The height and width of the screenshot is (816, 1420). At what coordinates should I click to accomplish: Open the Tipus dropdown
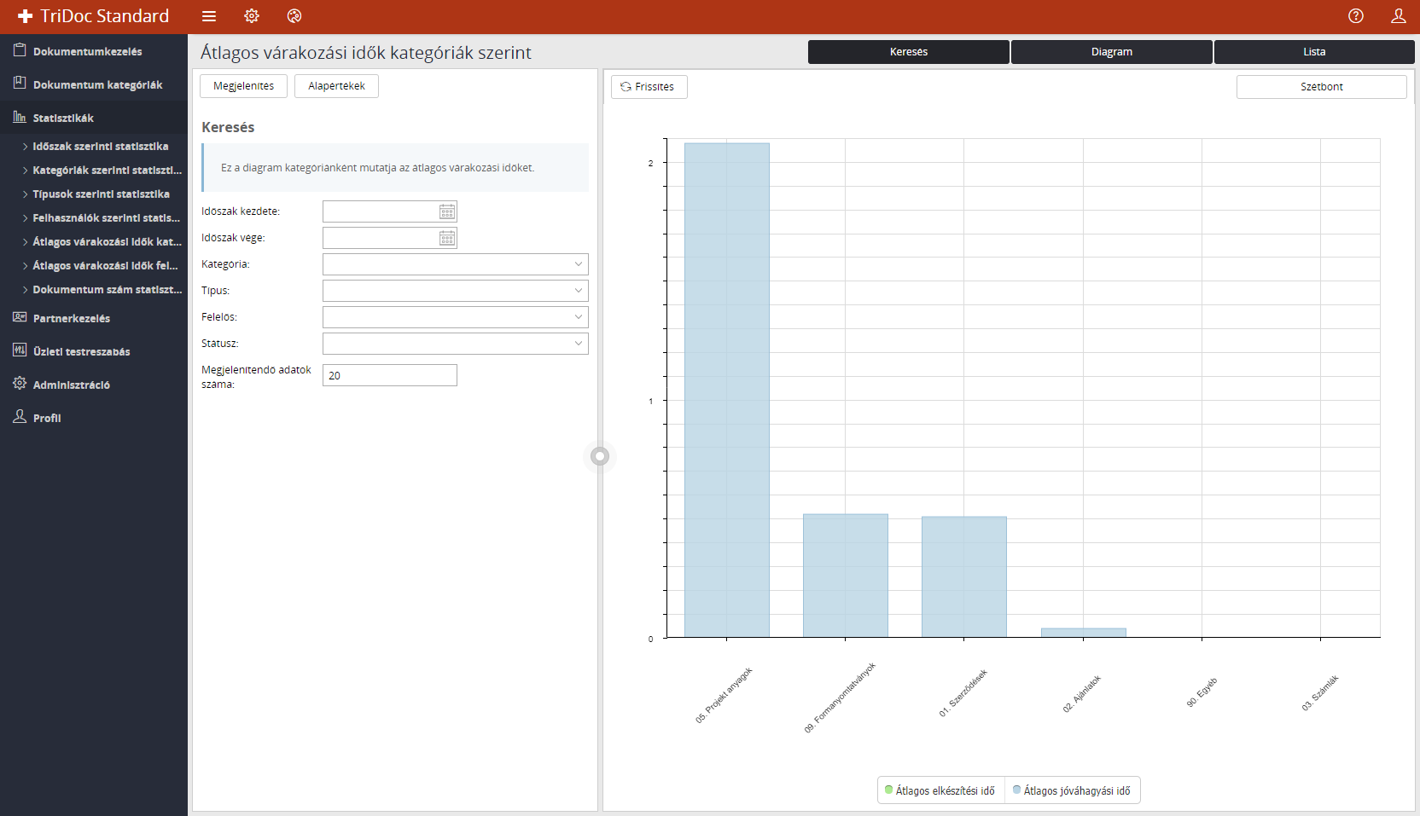pyautogui.click(x=456, y=291)
